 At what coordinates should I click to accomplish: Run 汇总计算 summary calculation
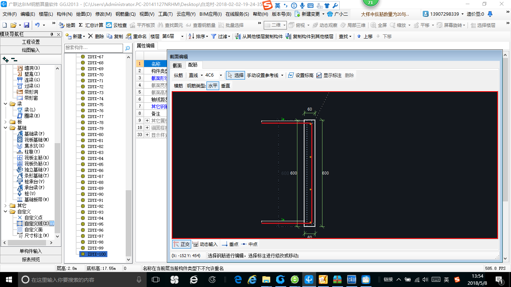click(x=91, y=25)
